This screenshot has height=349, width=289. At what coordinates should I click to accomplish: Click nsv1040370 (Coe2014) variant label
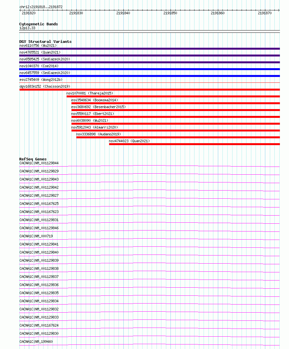(x=39, y=66)
